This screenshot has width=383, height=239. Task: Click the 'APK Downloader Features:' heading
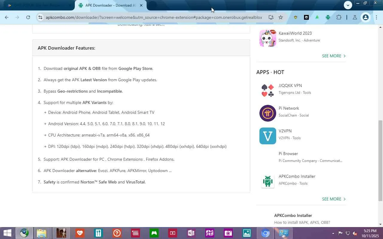click(66, 48)
